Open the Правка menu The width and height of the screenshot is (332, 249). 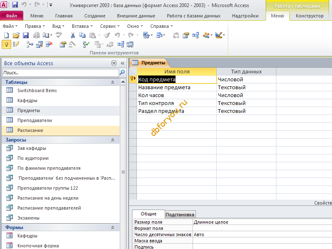(x=35, y=26)
